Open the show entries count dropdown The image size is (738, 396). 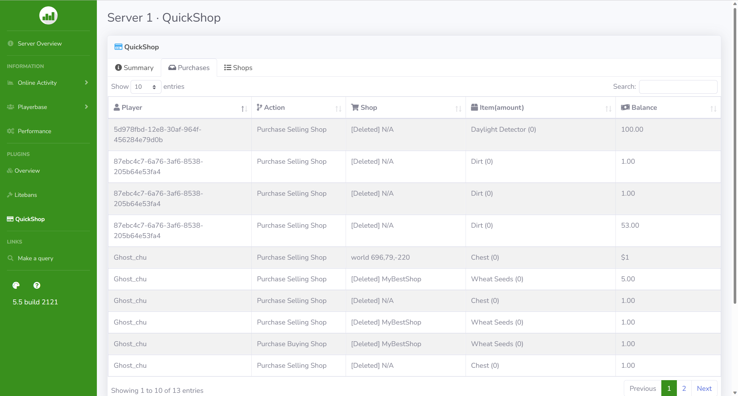[146, 87]
